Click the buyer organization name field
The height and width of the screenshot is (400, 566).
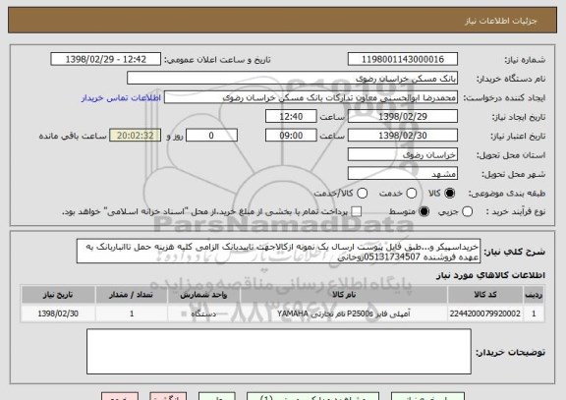tap(293, 79)
